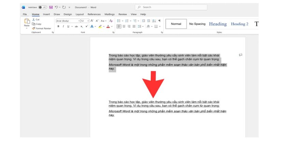Viewport: 290px width, 145px height.
Task: Align text left
Action: pos(119,27)
